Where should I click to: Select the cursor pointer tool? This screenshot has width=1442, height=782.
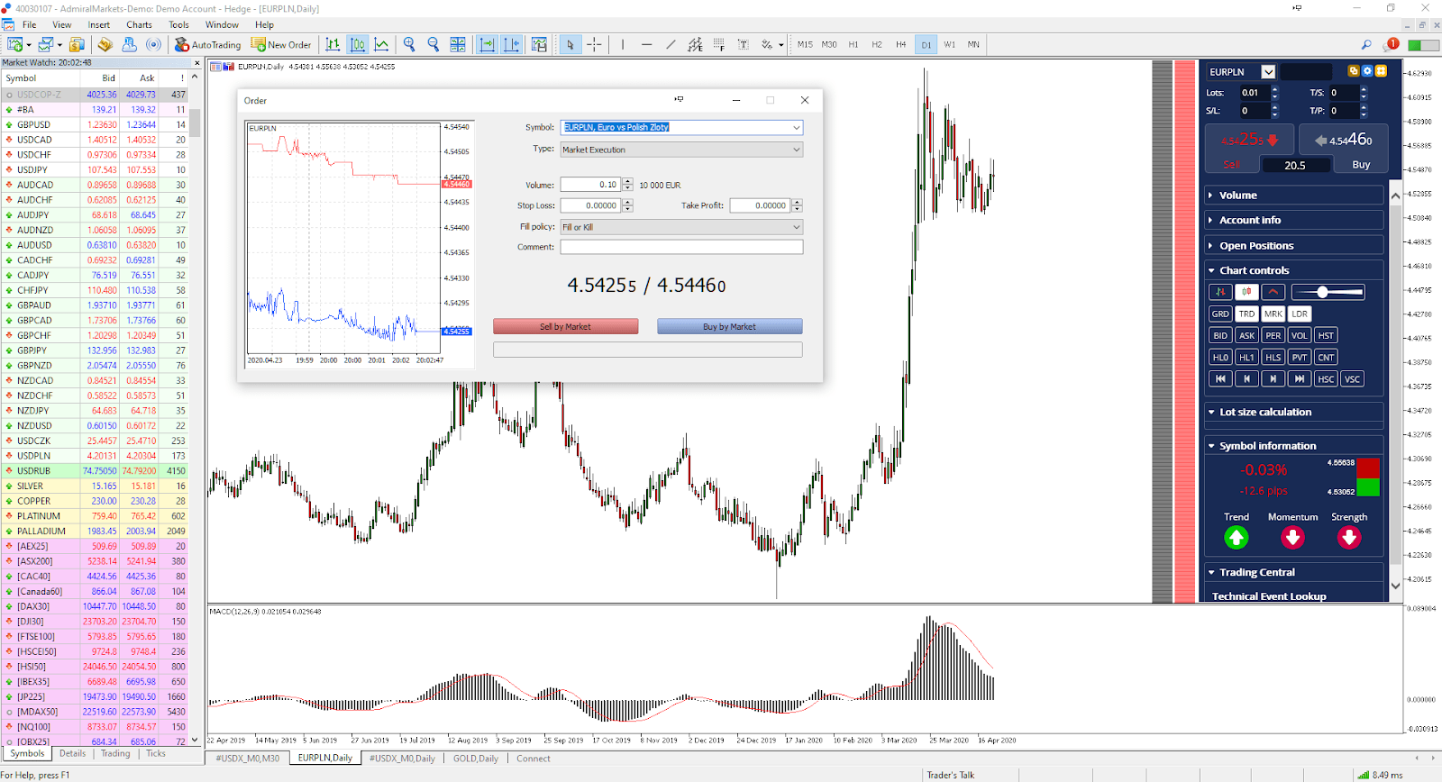click(570, 44)
